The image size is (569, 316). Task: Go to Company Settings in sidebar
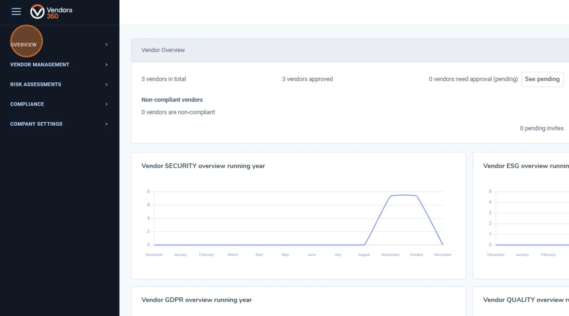click(36, 124)
